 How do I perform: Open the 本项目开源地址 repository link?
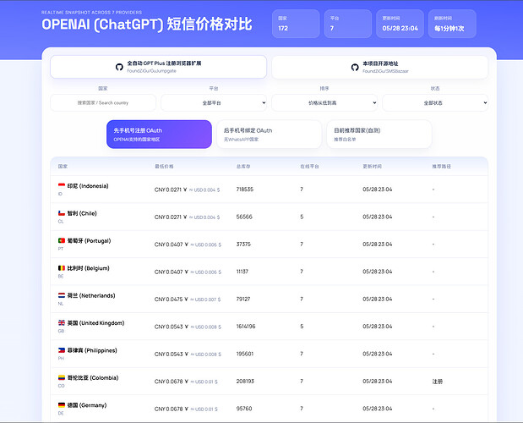[380, 67]
